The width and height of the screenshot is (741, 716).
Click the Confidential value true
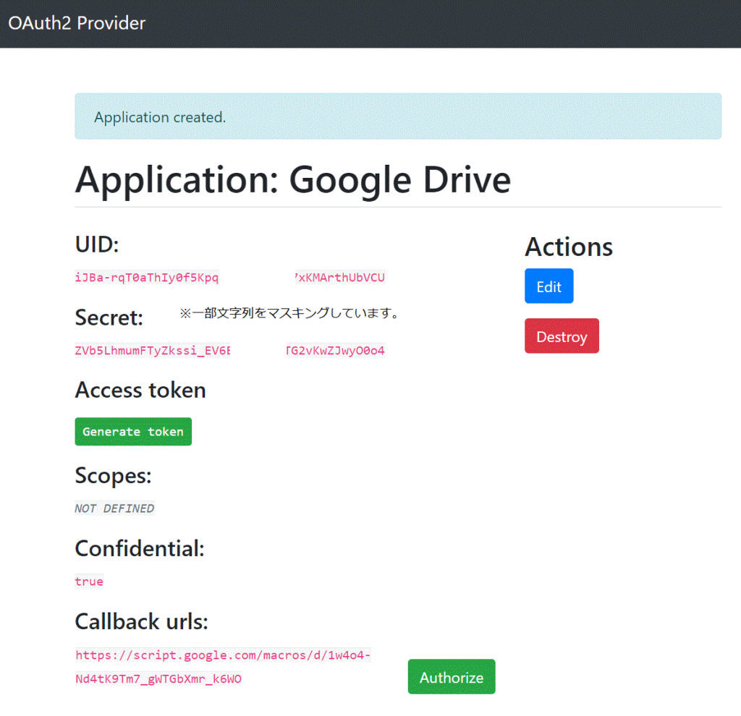click(89, 581)
